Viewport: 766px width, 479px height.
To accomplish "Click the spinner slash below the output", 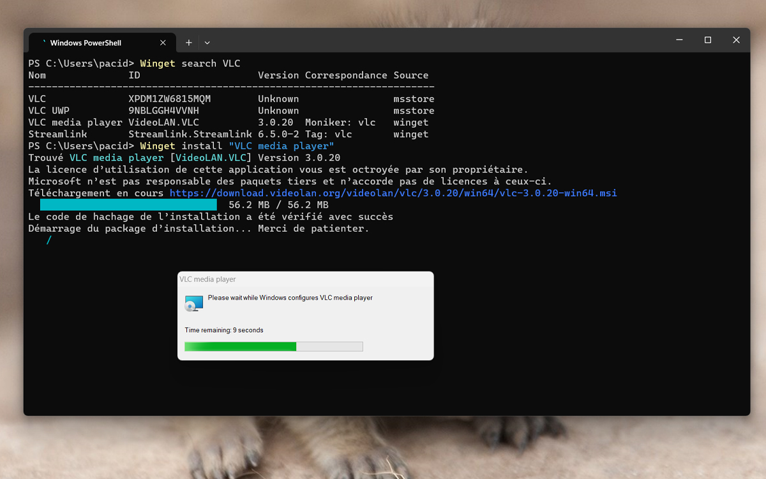I will pyautogui.click(x=49, y=240).
